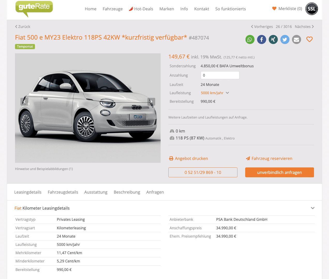The image size is (329, 279).
Task: Click the Anzahlung input field
Action: 220,75
